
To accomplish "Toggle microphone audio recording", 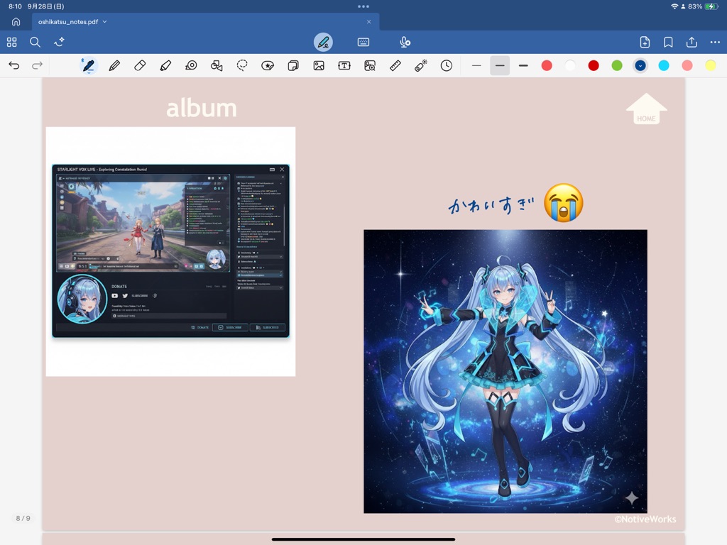I will tap(405, 43).
